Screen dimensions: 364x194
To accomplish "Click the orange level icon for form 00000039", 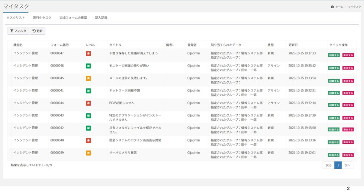I will point(88,153).
